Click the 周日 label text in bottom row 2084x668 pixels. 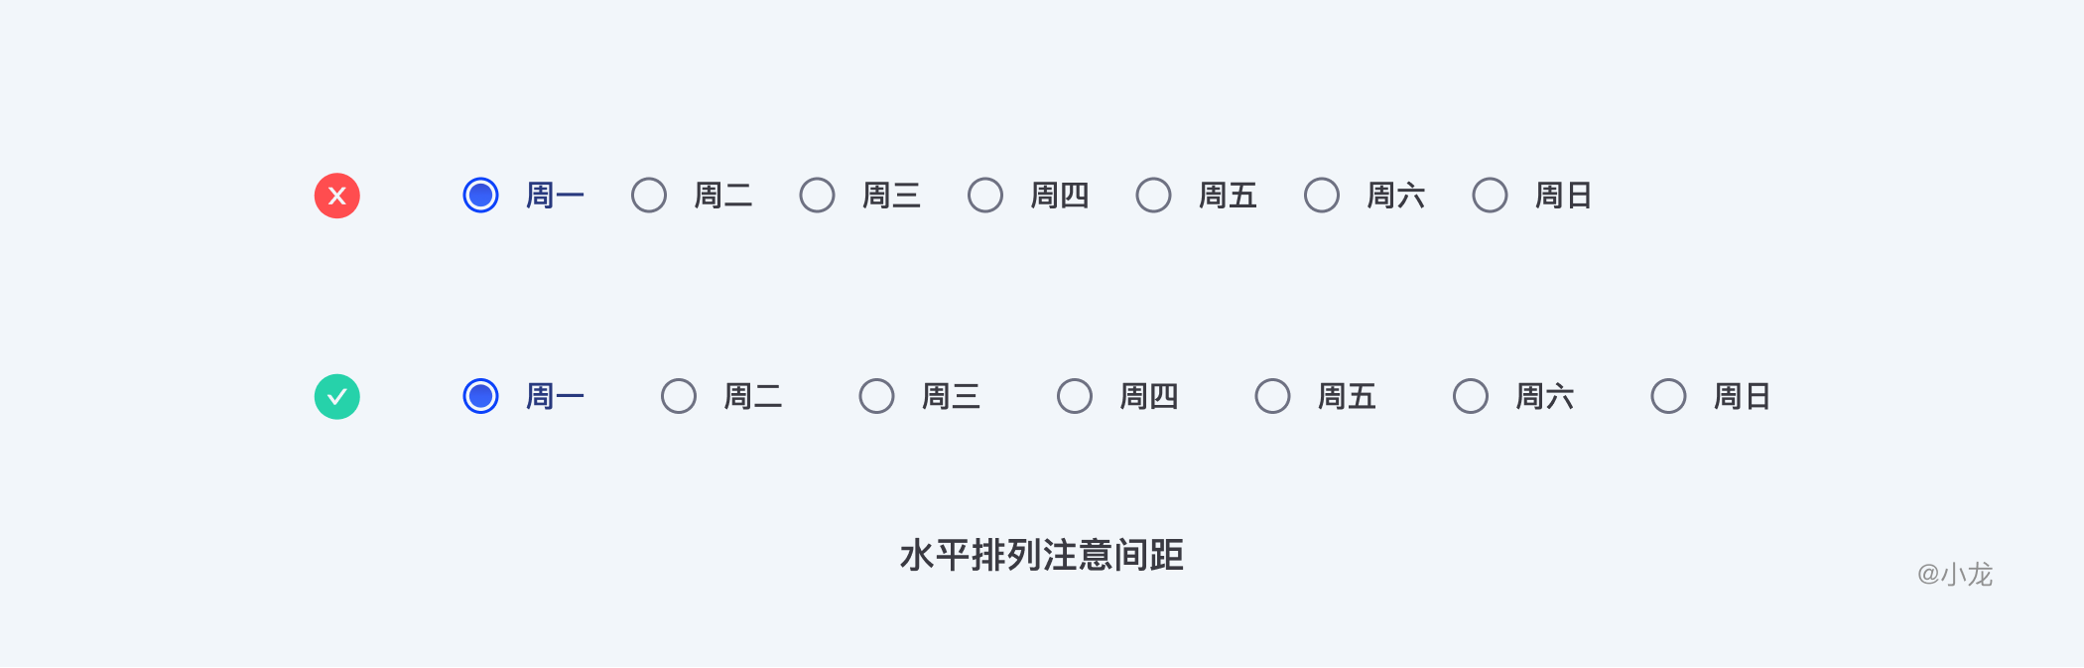click(1742, 397)
